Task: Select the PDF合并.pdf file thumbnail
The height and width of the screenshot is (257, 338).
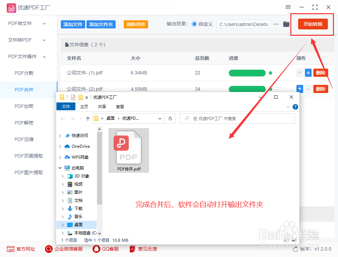Action: click(129, 150)
